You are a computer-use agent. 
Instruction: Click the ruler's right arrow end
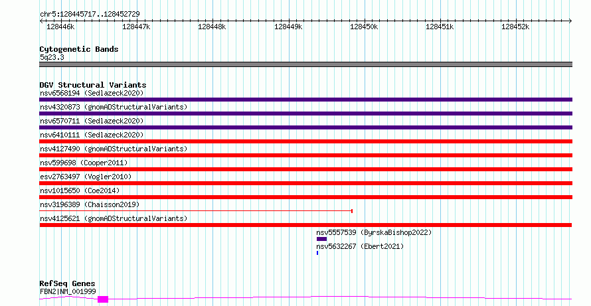tap(570, 21)
